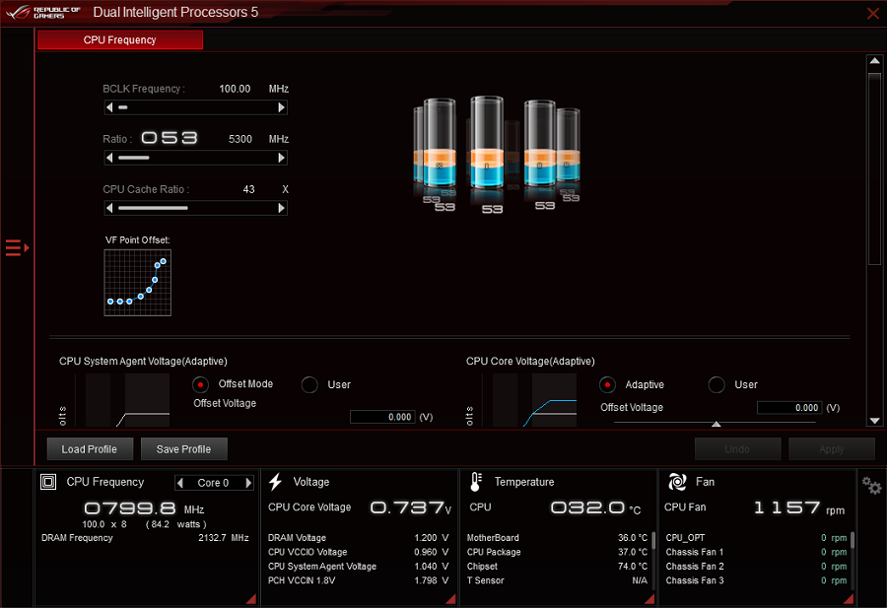Click the CPU Fan 1157 rpm readout
The height and width of the screenshot is (608, 887).
(x=799, y=507)
